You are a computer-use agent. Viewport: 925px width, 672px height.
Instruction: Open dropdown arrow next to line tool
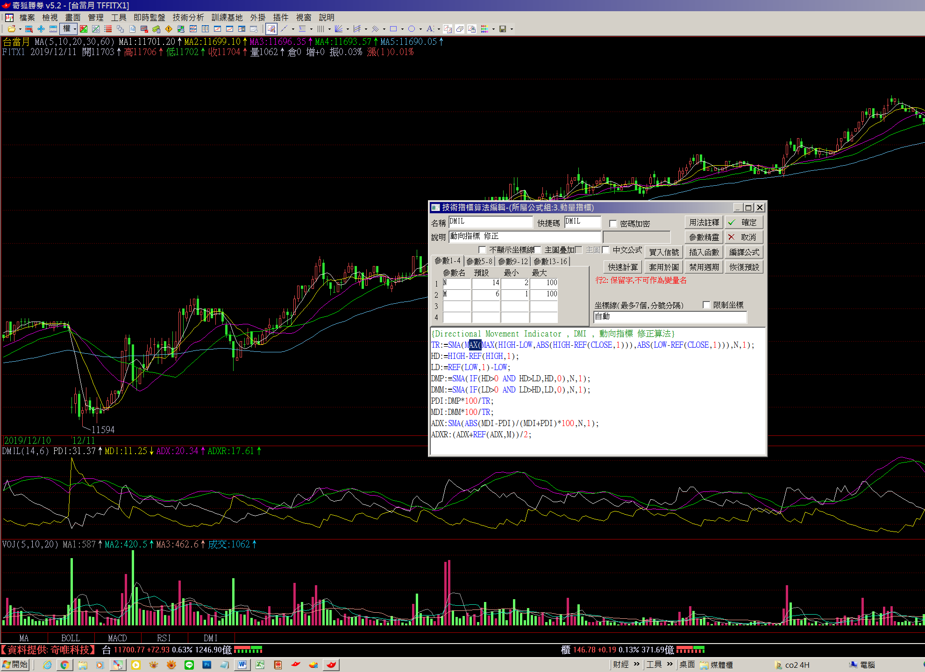pos(293,29)
